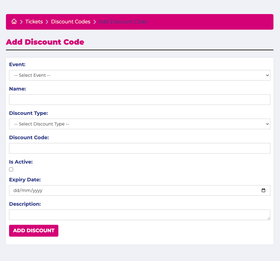
Task: Click the chevron before Add Discount Code
Action: click(x=94, y=22)
